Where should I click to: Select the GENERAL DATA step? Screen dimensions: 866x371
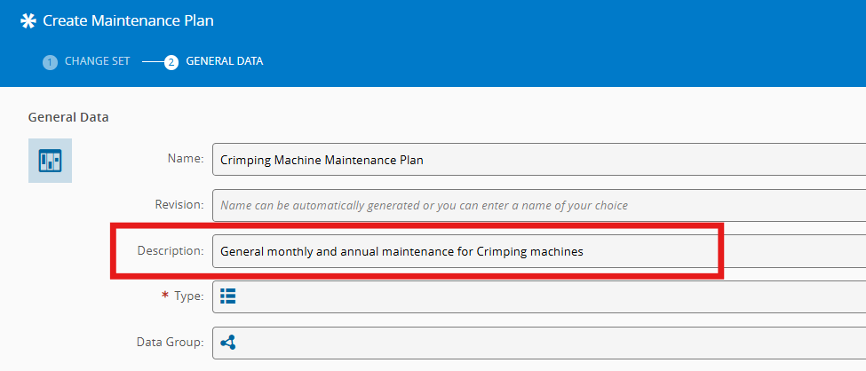224,61
